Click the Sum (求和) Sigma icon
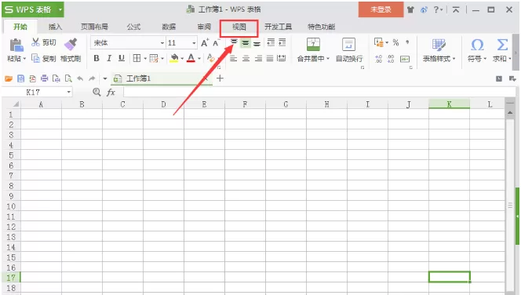The image size is (521, 295). click(x=502, y=45)
